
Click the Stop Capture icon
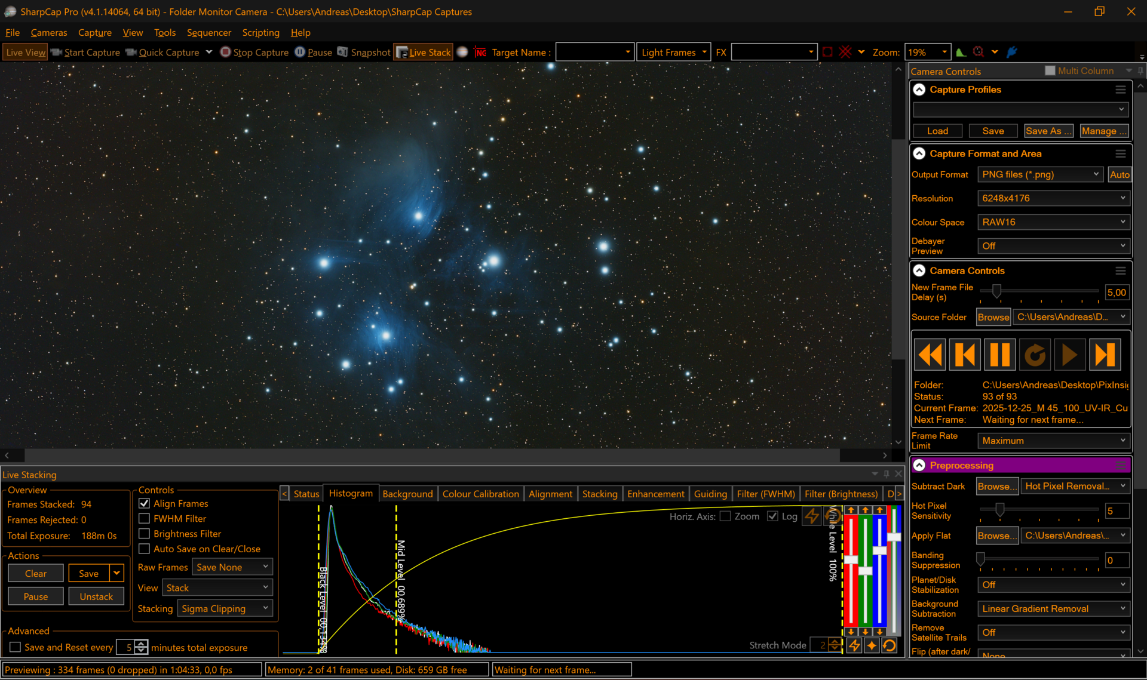tap(225, 52)
